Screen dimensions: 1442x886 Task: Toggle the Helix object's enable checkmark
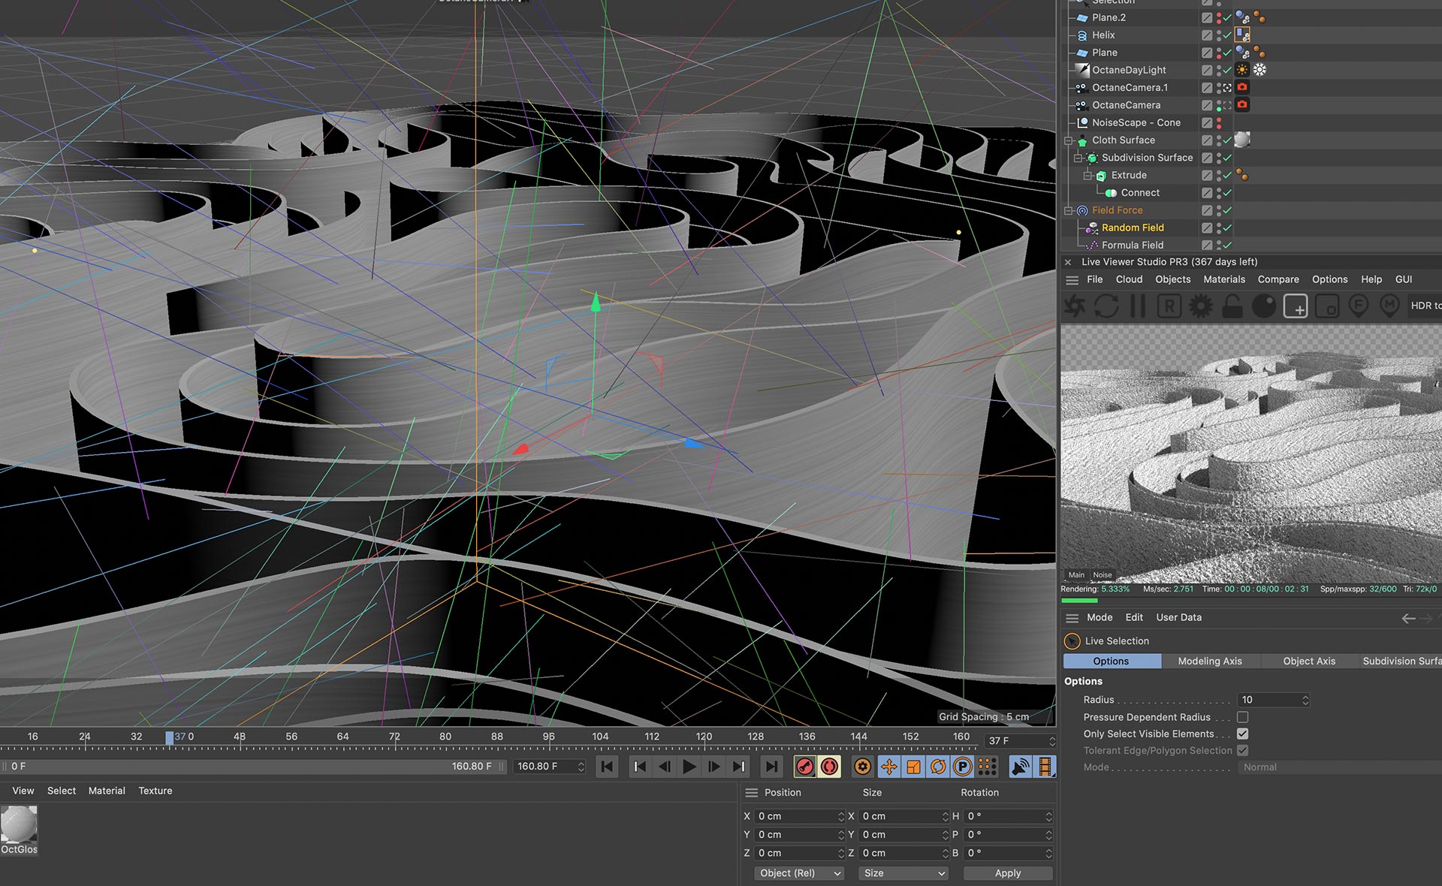click(1227, 35)
